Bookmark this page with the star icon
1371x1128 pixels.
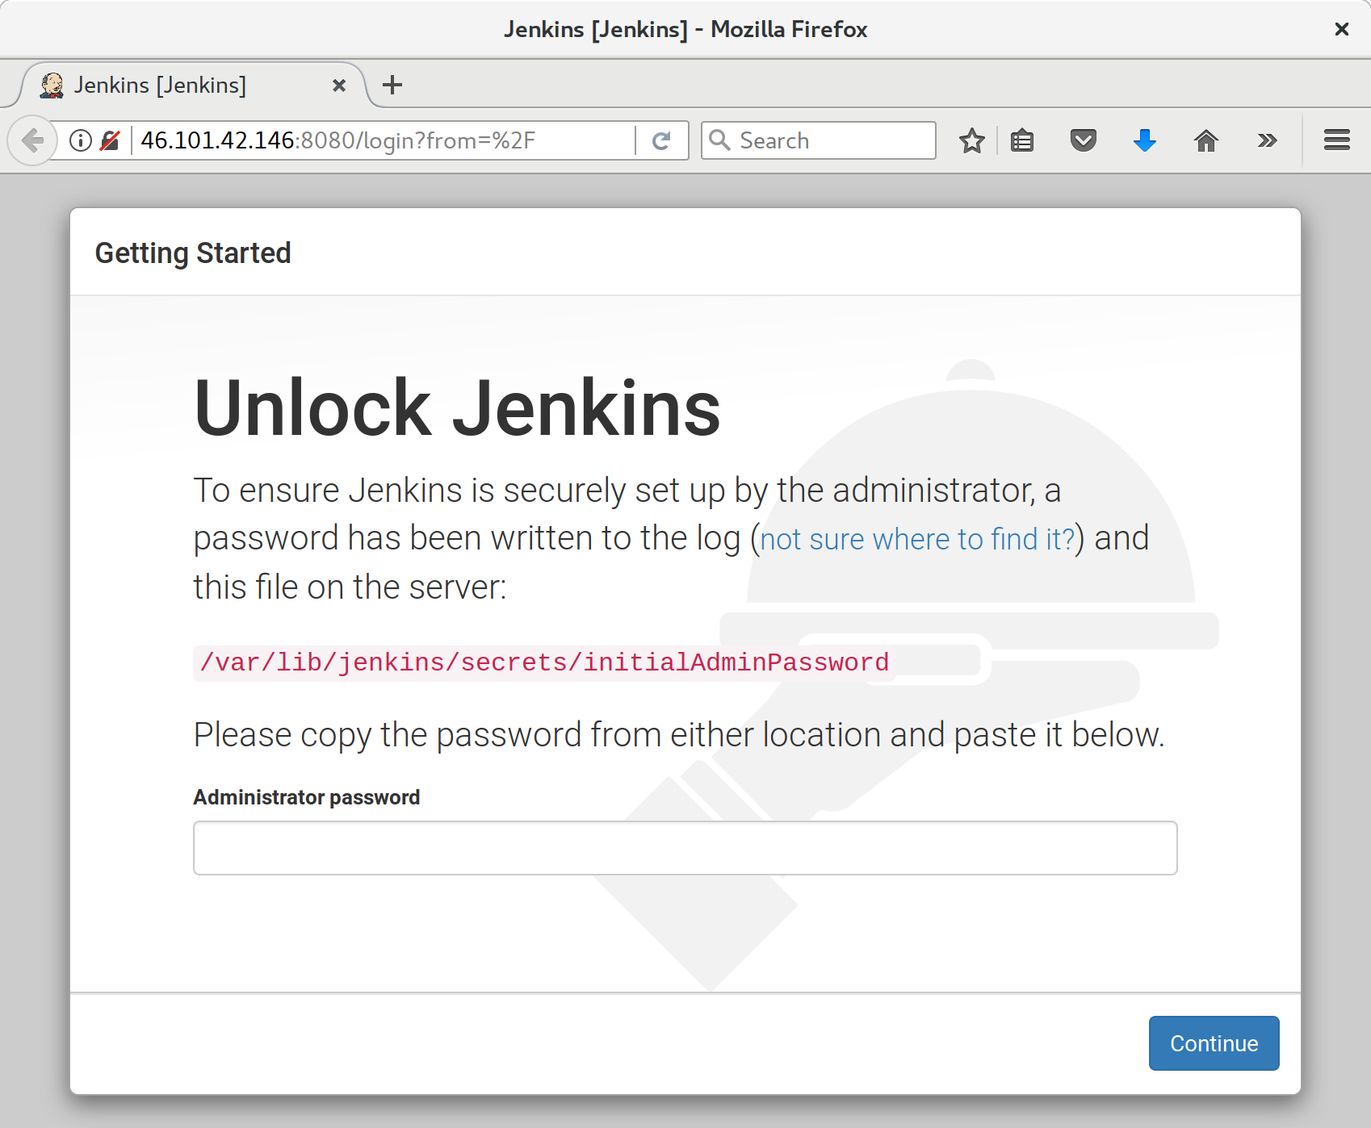tap(971, 140)
